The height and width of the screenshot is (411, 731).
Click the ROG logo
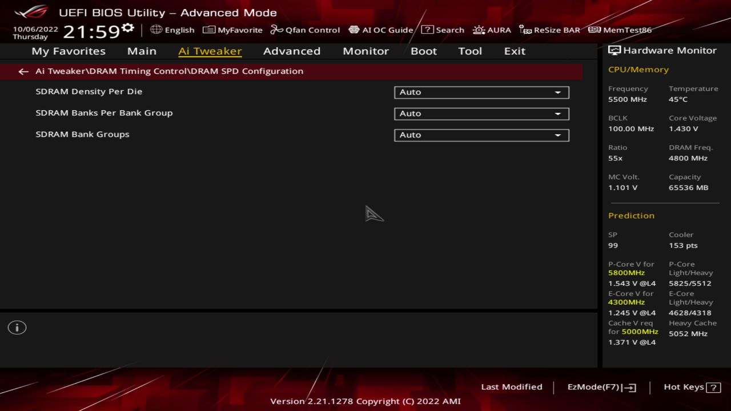pos(31,11)
